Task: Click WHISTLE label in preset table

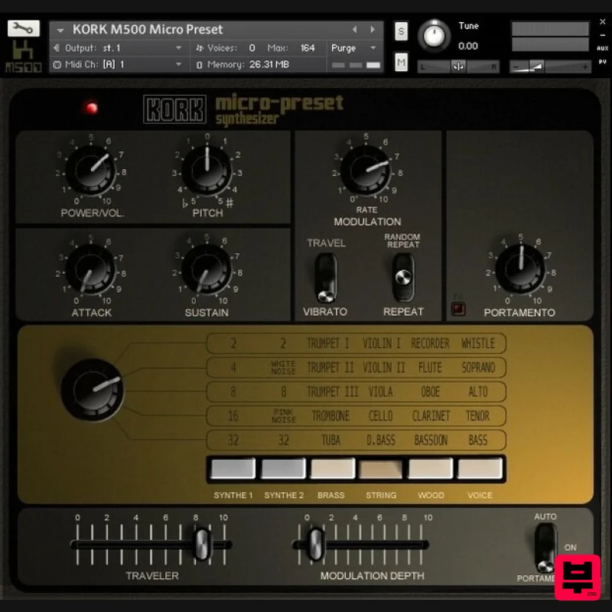Action: 478,343
